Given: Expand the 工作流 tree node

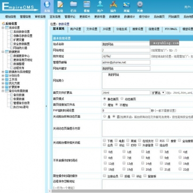Looking at the screenshot, I should [3, 79].
